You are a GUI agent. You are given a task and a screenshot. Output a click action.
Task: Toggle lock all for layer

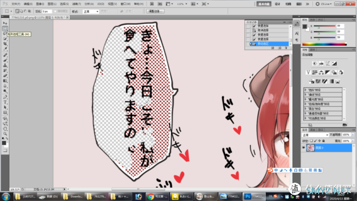click(x=323, y=141)
